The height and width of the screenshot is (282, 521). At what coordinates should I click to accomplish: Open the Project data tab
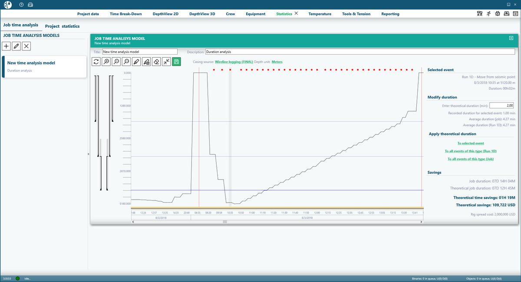pos(88,14)
